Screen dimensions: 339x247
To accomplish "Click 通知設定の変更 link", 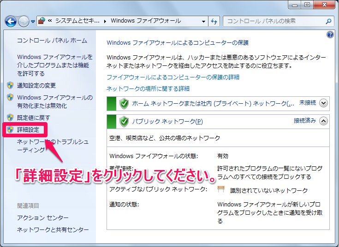I will click(36, 86).
